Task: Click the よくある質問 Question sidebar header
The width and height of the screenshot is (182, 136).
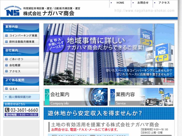Action: coord(21,81)
